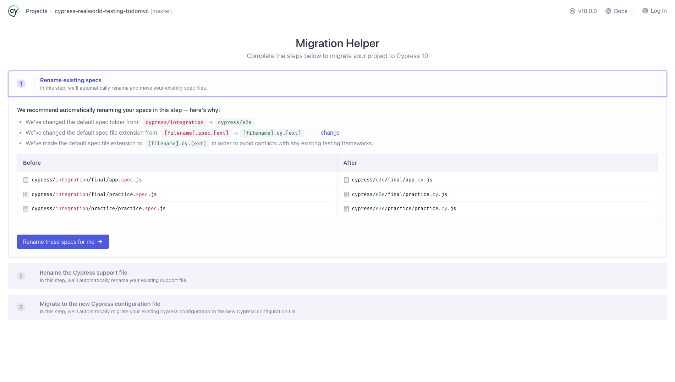Click the step 1 number badge
The height and width of the screenshot is (382, 675).
click(21, 84)
